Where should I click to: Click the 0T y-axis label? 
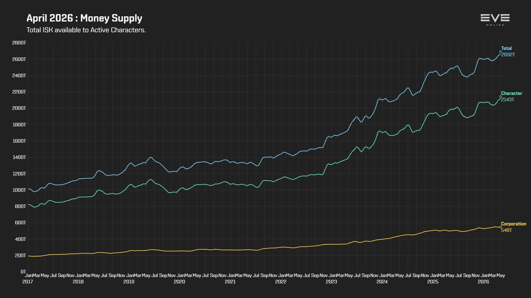[x=23, y=272]
